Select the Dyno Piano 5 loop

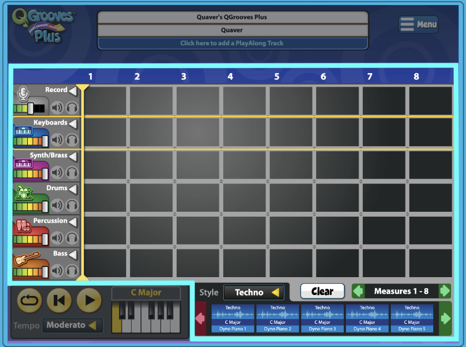tap(412, 318)
